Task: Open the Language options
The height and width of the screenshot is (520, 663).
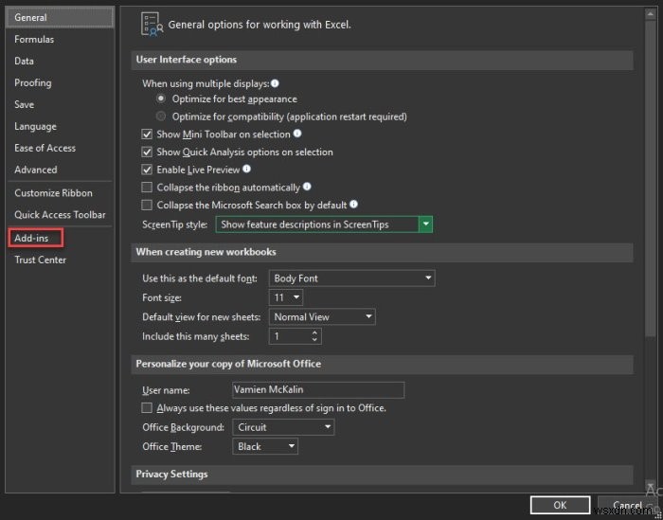Action: coord(60,126)
